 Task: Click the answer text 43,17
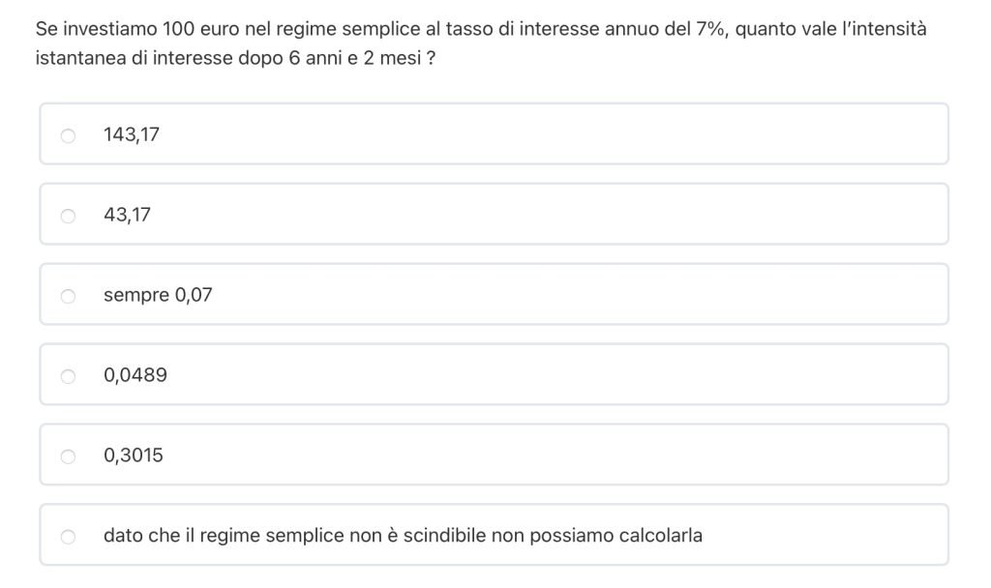click(127, 215)
